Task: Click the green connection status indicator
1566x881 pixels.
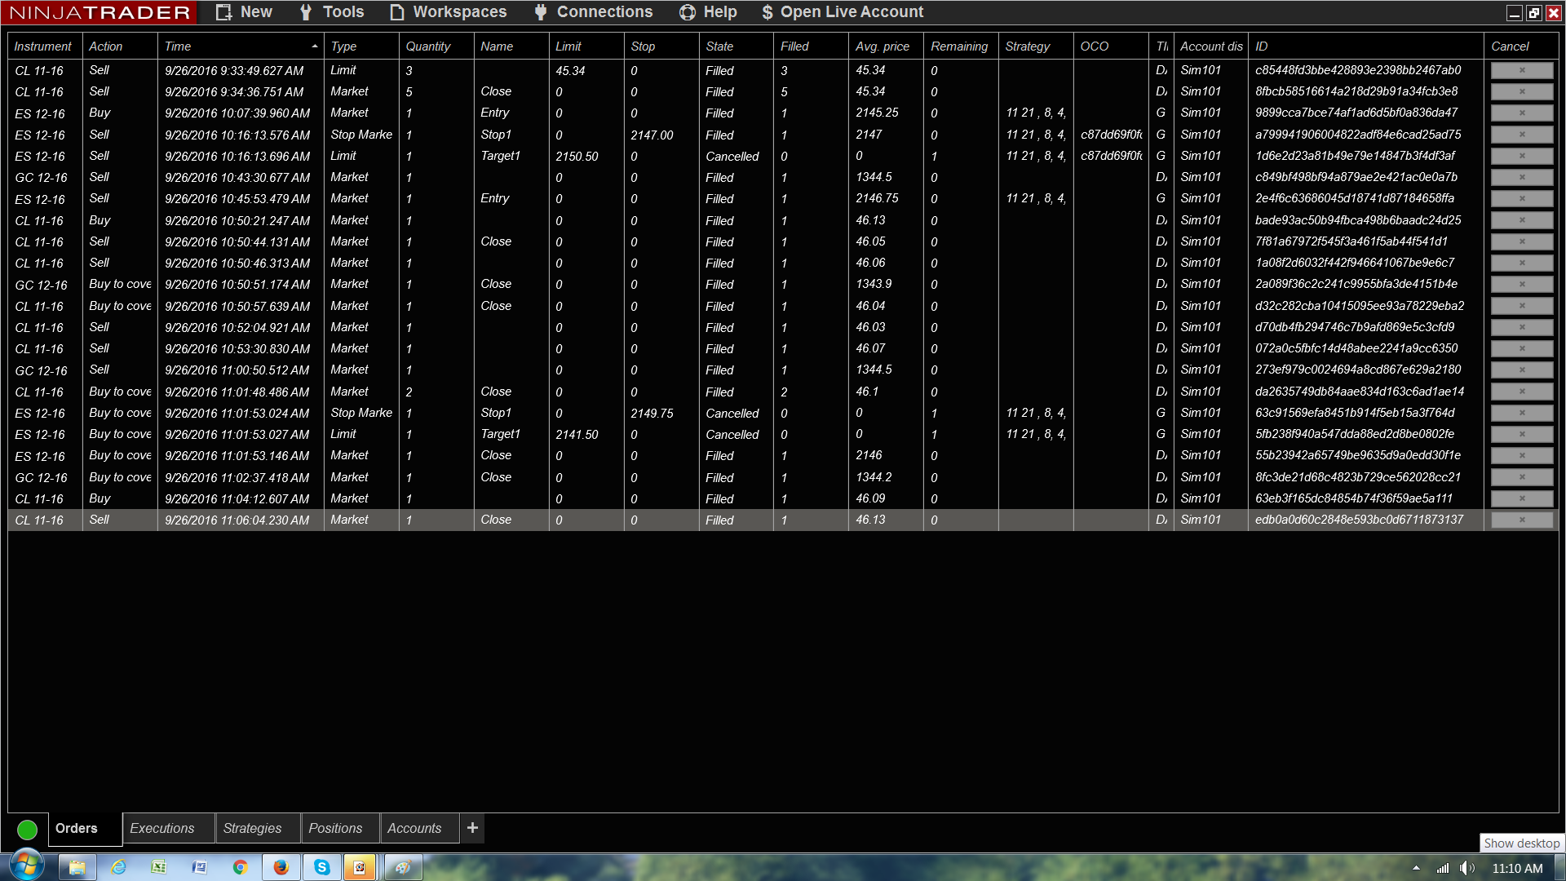Action: pos(27,830)
